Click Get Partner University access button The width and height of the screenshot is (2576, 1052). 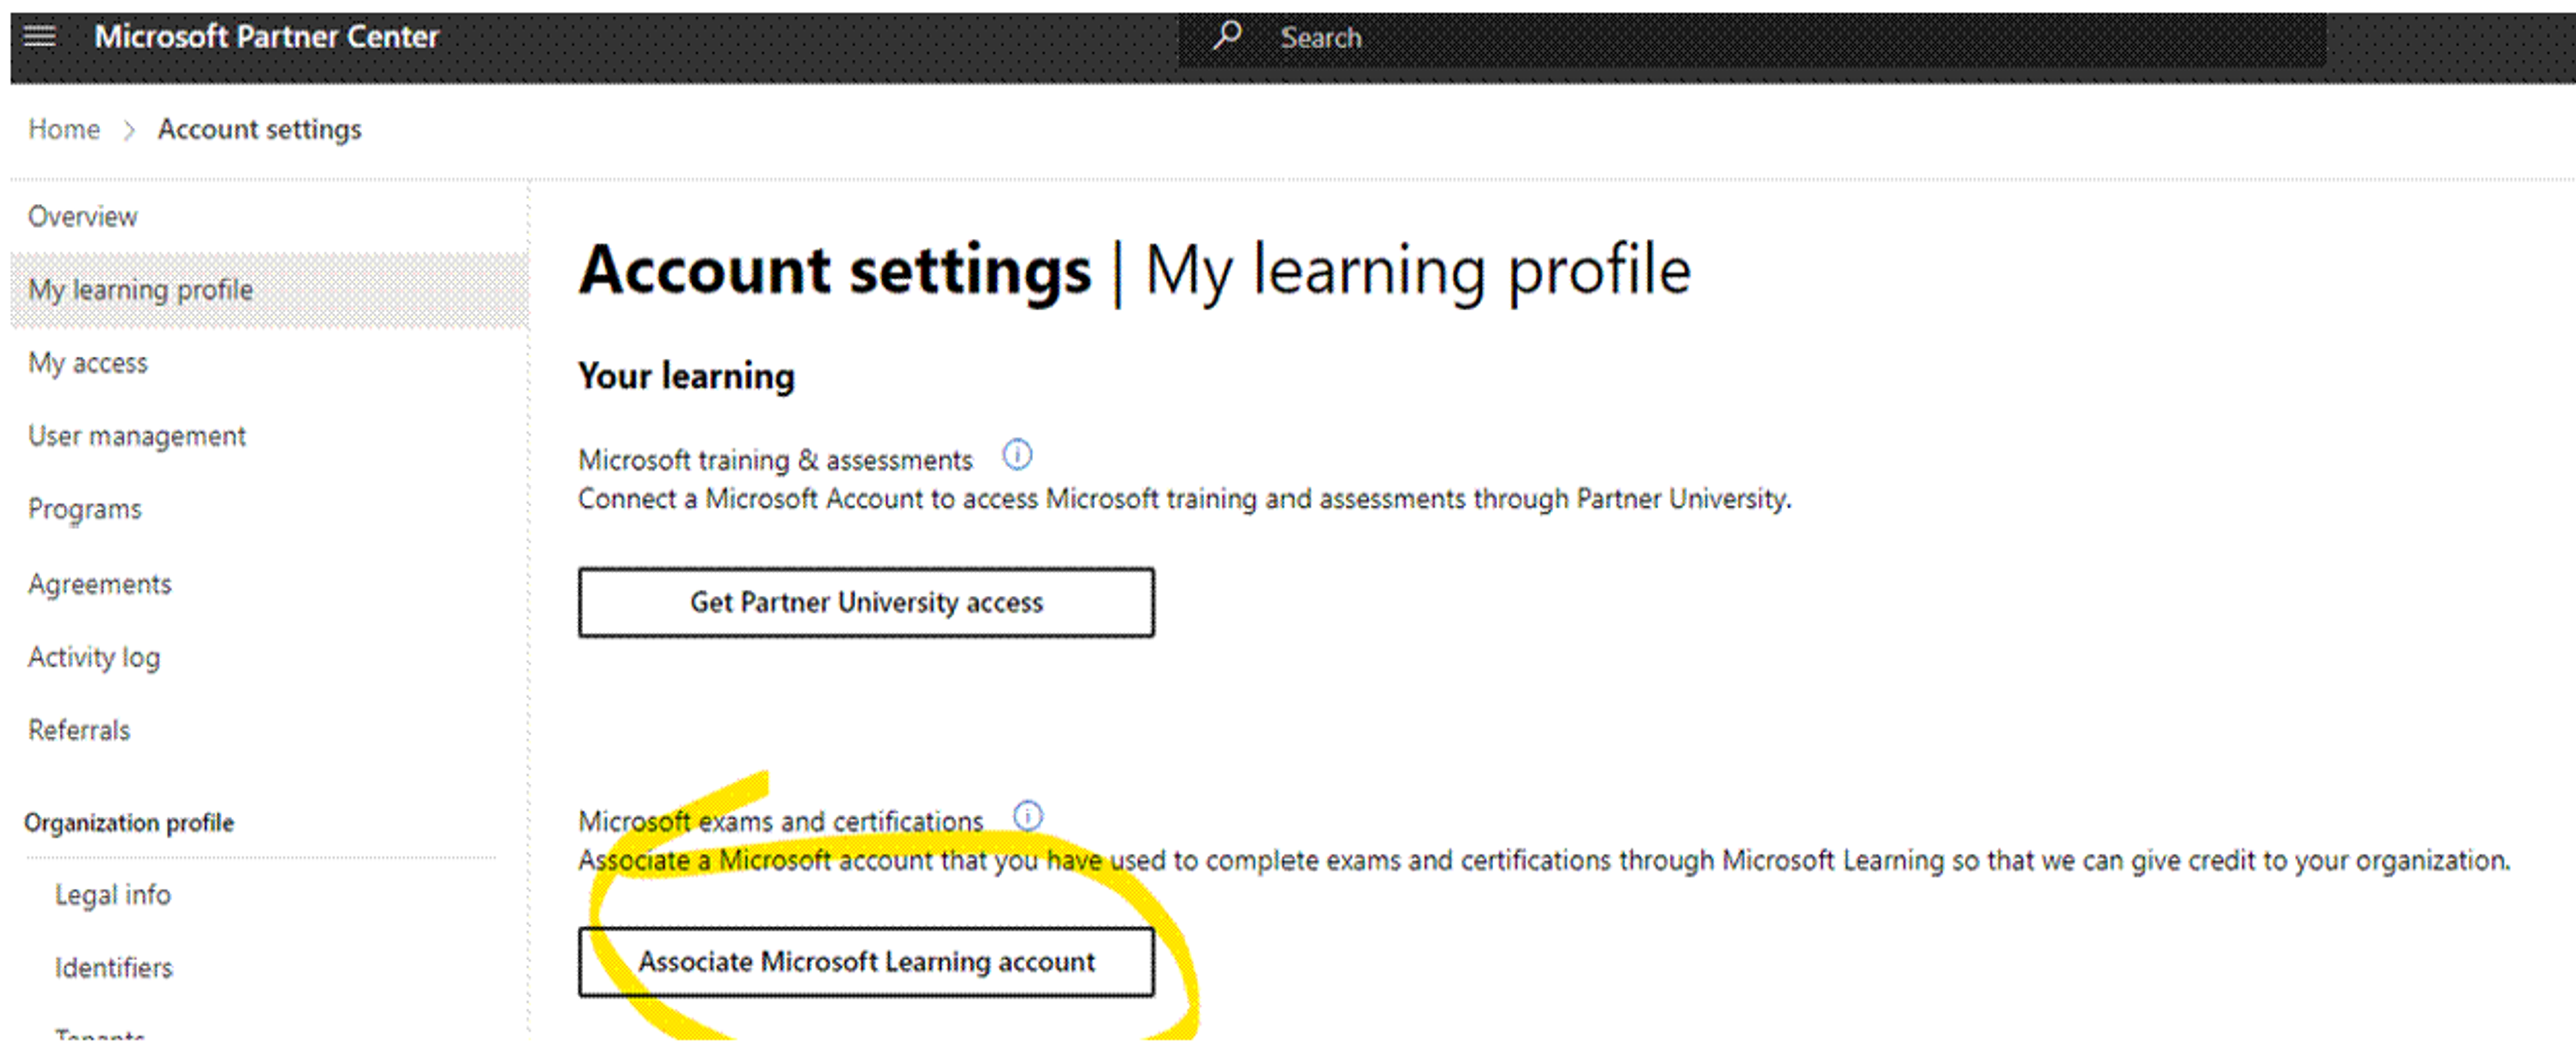pyautogui.click(x=866, y=602)
